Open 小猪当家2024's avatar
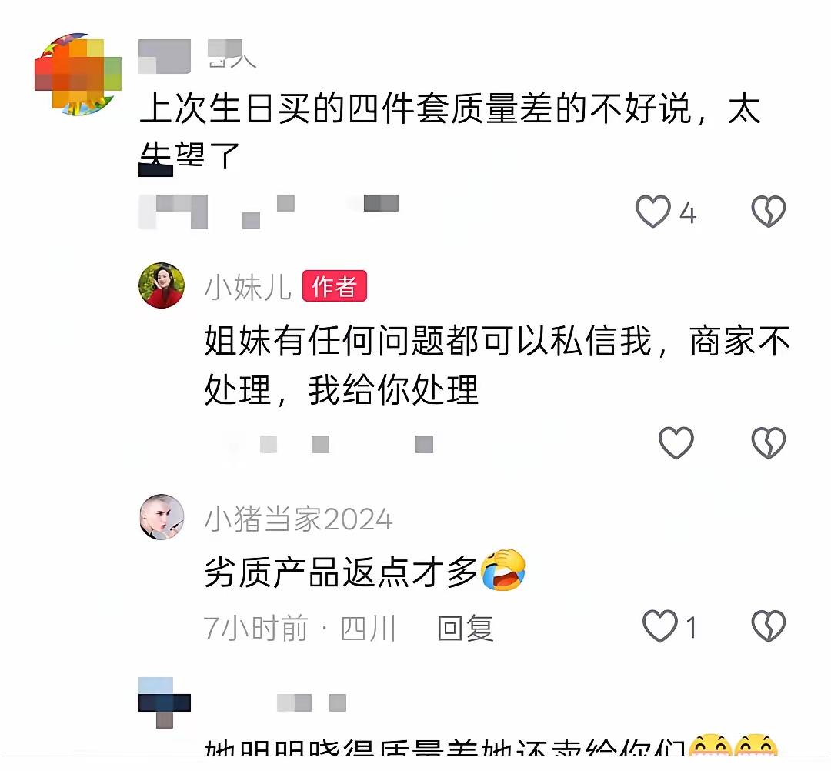Screen dimensions: 831x771 (x=162, y=517)
